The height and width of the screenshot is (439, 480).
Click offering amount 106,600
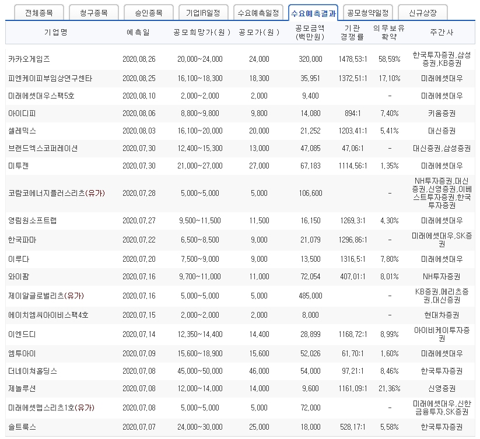click(310, 193)
